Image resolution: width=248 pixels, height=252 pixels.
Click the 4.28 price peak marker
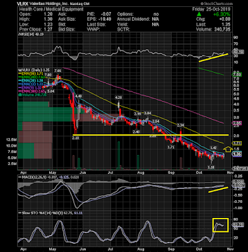[x=119, y=98]
